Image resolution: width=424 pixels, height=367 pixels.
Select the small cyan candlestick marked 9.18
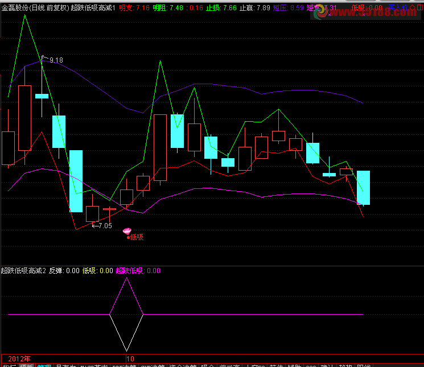click(x=42, y=96)
